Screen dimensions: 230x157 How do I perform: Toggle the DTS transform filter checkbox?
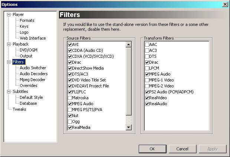147,56
